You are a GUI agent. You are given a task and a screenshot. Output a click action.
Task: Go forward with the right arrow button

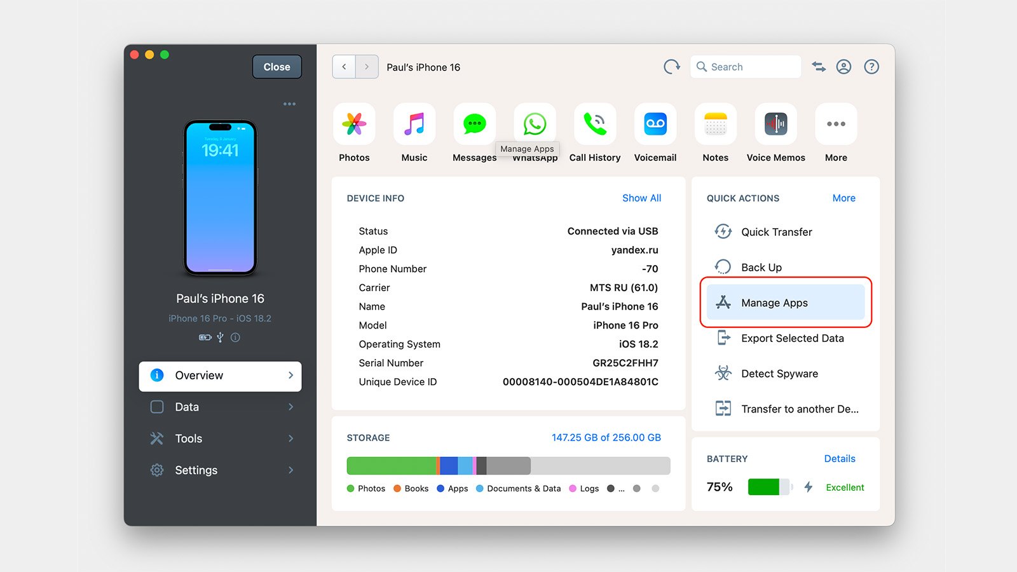pyautogui.click(x=367, y=67)
